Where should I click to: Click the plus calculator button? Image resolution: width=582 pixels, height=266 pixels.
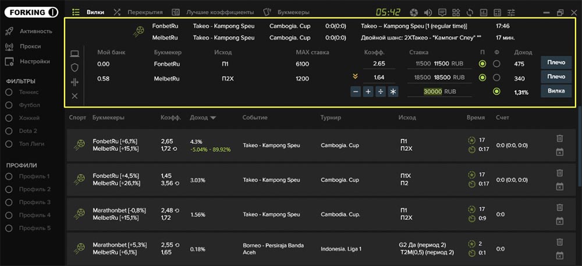coord(368,91)
